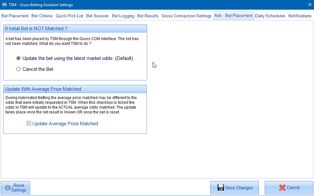Switch to the Bet Results tab

click(148, 16)
